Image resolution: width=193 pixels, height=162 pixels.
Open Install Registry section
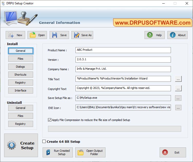(21, 83)
